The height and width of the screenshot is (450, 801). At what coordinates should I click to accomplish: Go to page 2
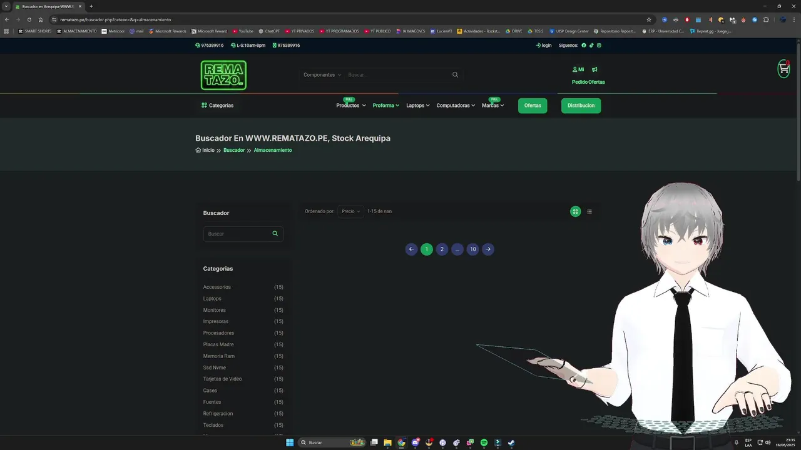coord(442,249)
